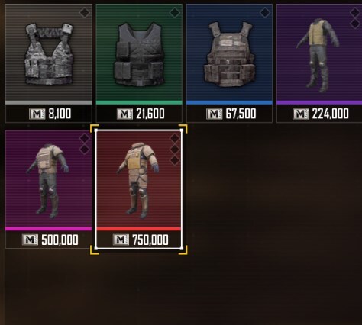The height and width of the screenshot is (325, 362).
Task: Pick the purple armor suit costing 224,000
Action: coord(319,63)
